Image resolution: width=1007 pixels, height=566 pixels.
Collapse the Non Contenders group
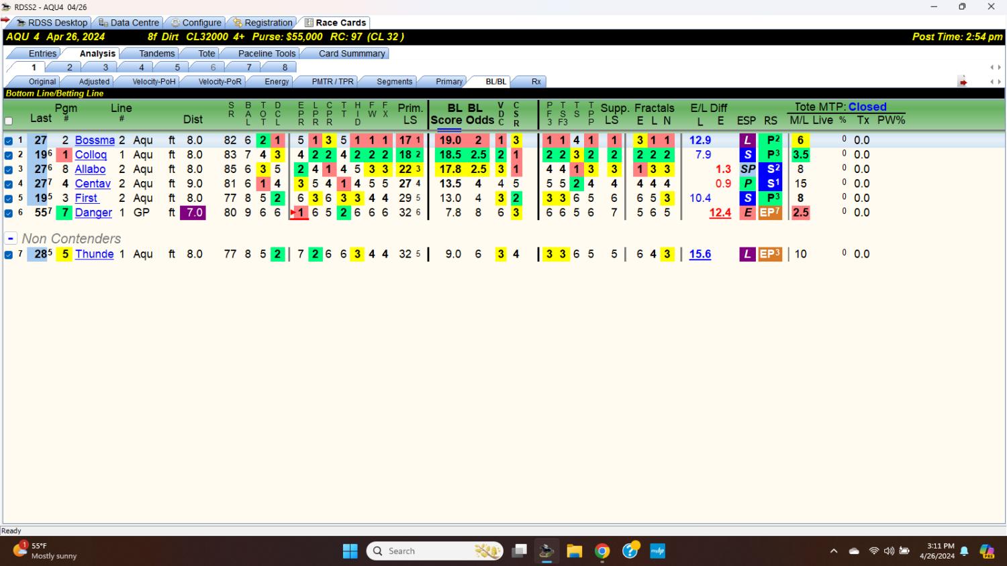tap(11, 239)
